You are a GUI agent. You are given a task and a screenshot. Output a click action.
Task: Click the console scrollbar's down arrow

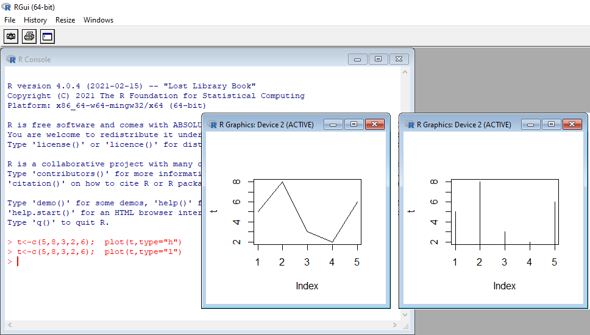406,316
